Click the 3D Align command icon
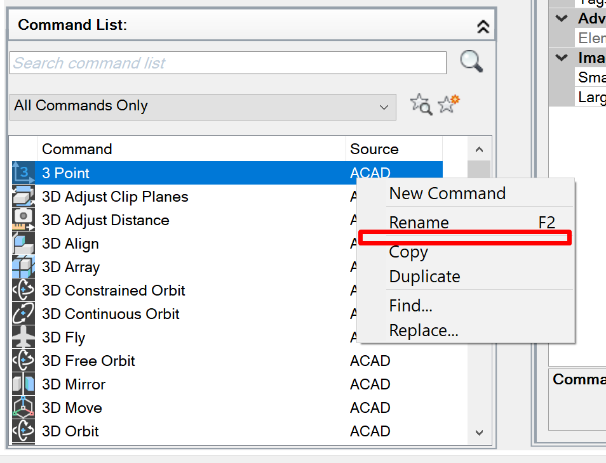The width and height of the screenshot is (606, 463). pyautogui.click(x=24, y=244)
